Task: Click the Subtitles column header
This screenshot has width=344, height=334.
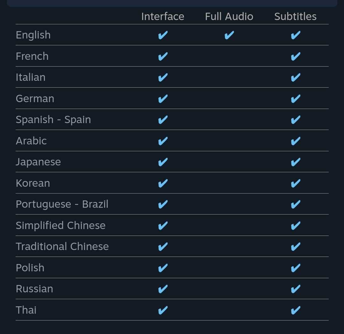Action: (x=295, y=17)
